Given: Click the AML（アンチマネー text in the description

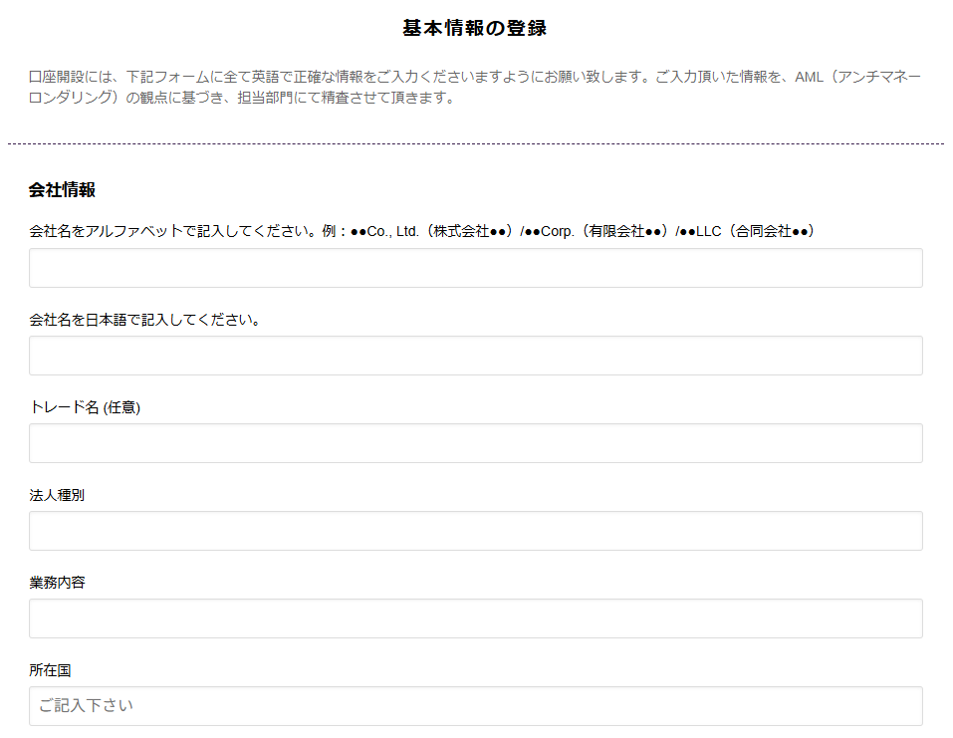Looking at the screenshot, I should [x=857, y=77].
